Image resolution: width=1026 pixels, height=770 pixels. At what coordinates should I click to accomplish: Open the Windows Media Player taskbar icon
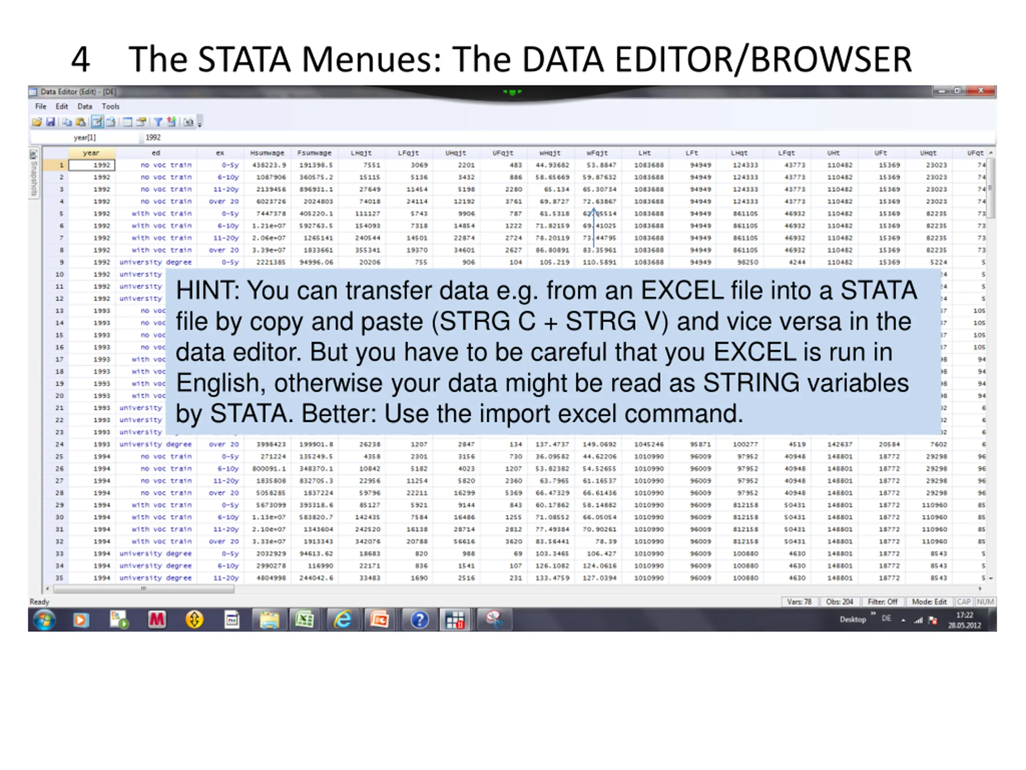(81, 620)
